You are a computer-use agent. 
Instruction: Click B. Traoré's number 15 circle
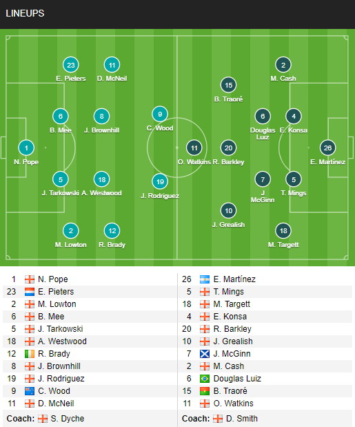pos(228,85)
